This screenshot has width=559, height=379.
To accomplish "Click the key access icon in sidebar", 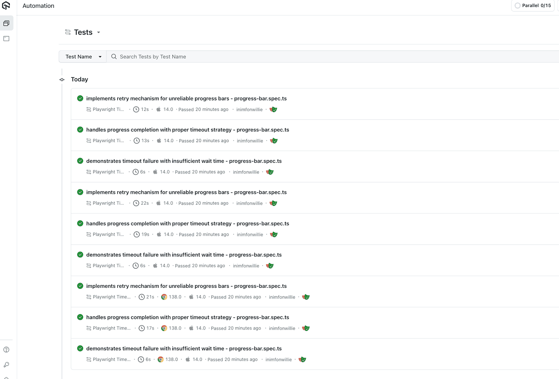I will coord(7,365).
